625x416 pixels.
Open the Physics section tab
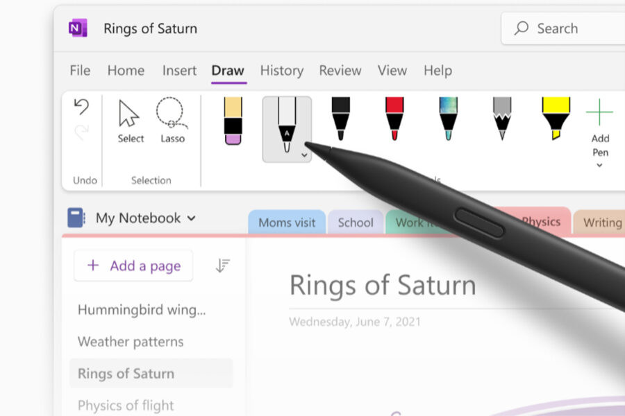540,221
